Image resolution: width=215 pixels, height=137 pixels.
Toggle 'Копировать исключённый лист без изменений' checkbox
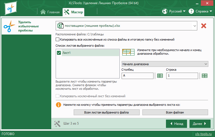[x=58, y=96]
